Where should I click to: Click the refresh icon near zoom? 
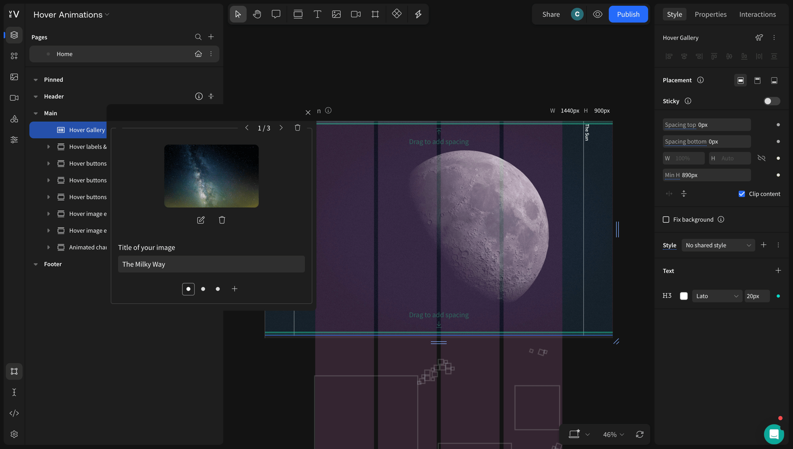coord(640,434)
